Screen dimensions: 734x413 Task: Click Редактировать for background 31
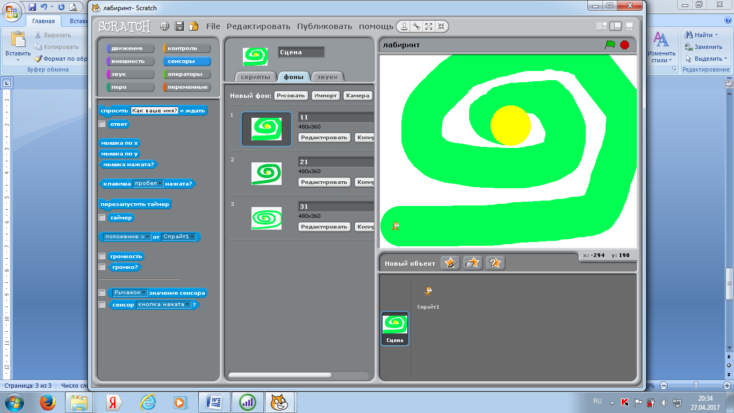pyautogui.click(x=324, y=226)
